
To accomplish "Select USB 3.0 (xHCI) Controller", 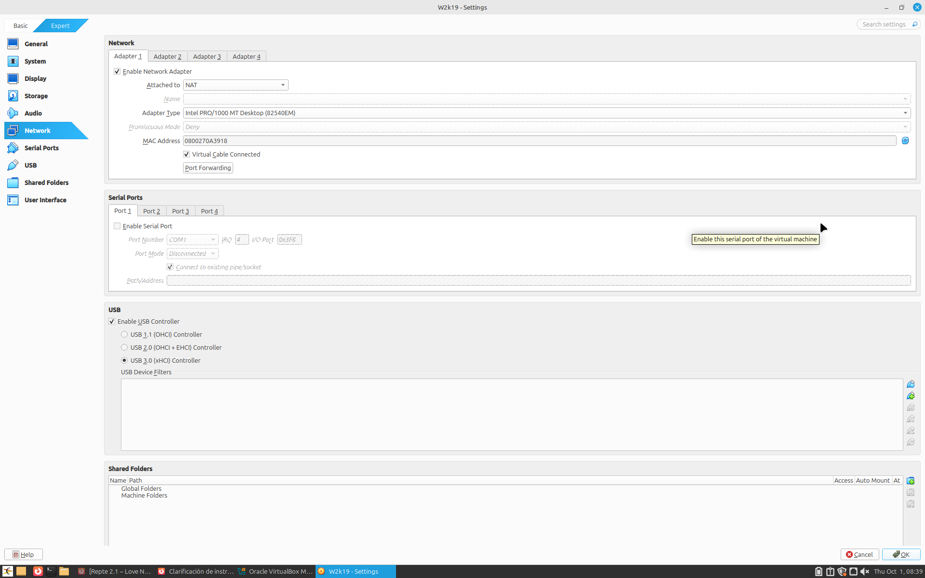I will tap(124, 360).
